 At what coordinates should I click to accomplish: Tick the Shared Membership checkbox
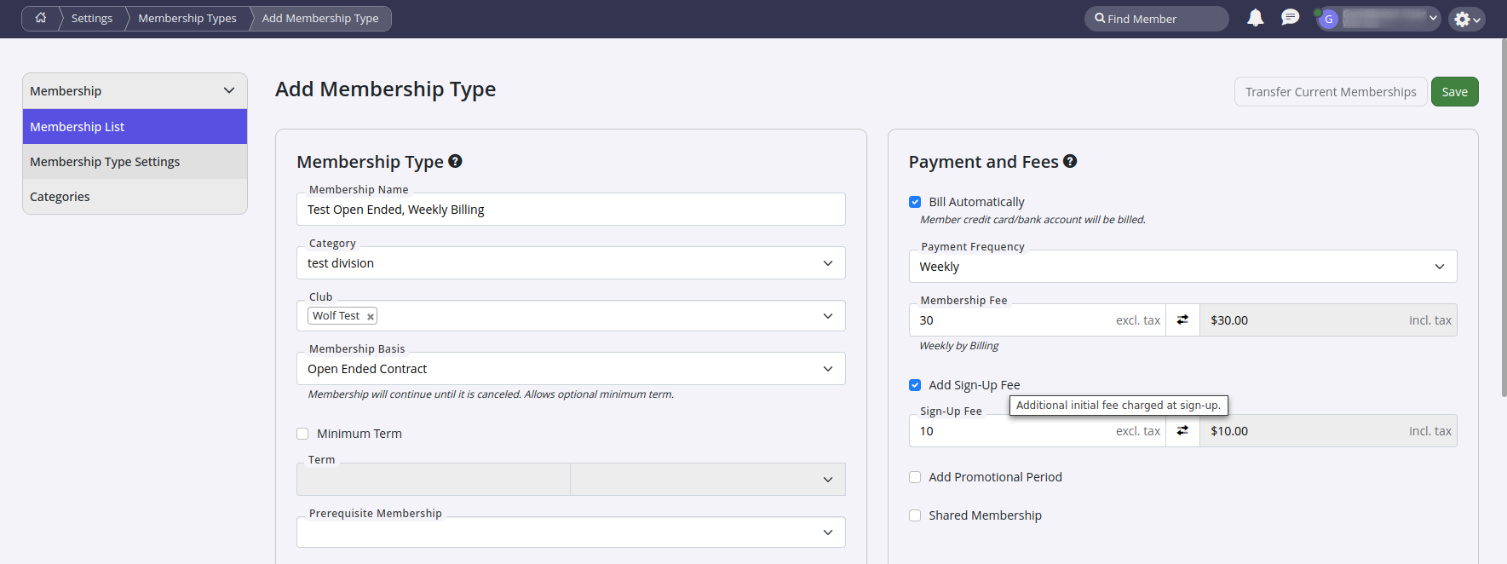pos(915,515)
